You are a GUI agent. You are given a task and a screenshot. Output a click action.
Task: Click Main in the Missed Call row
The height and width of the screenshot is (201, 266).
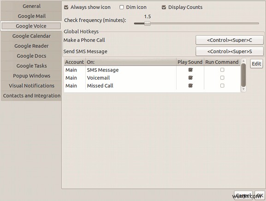pos(71,86)
